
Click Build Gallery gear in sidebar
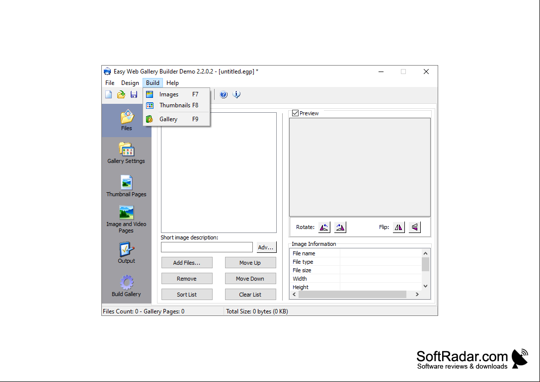coord(126,286)
